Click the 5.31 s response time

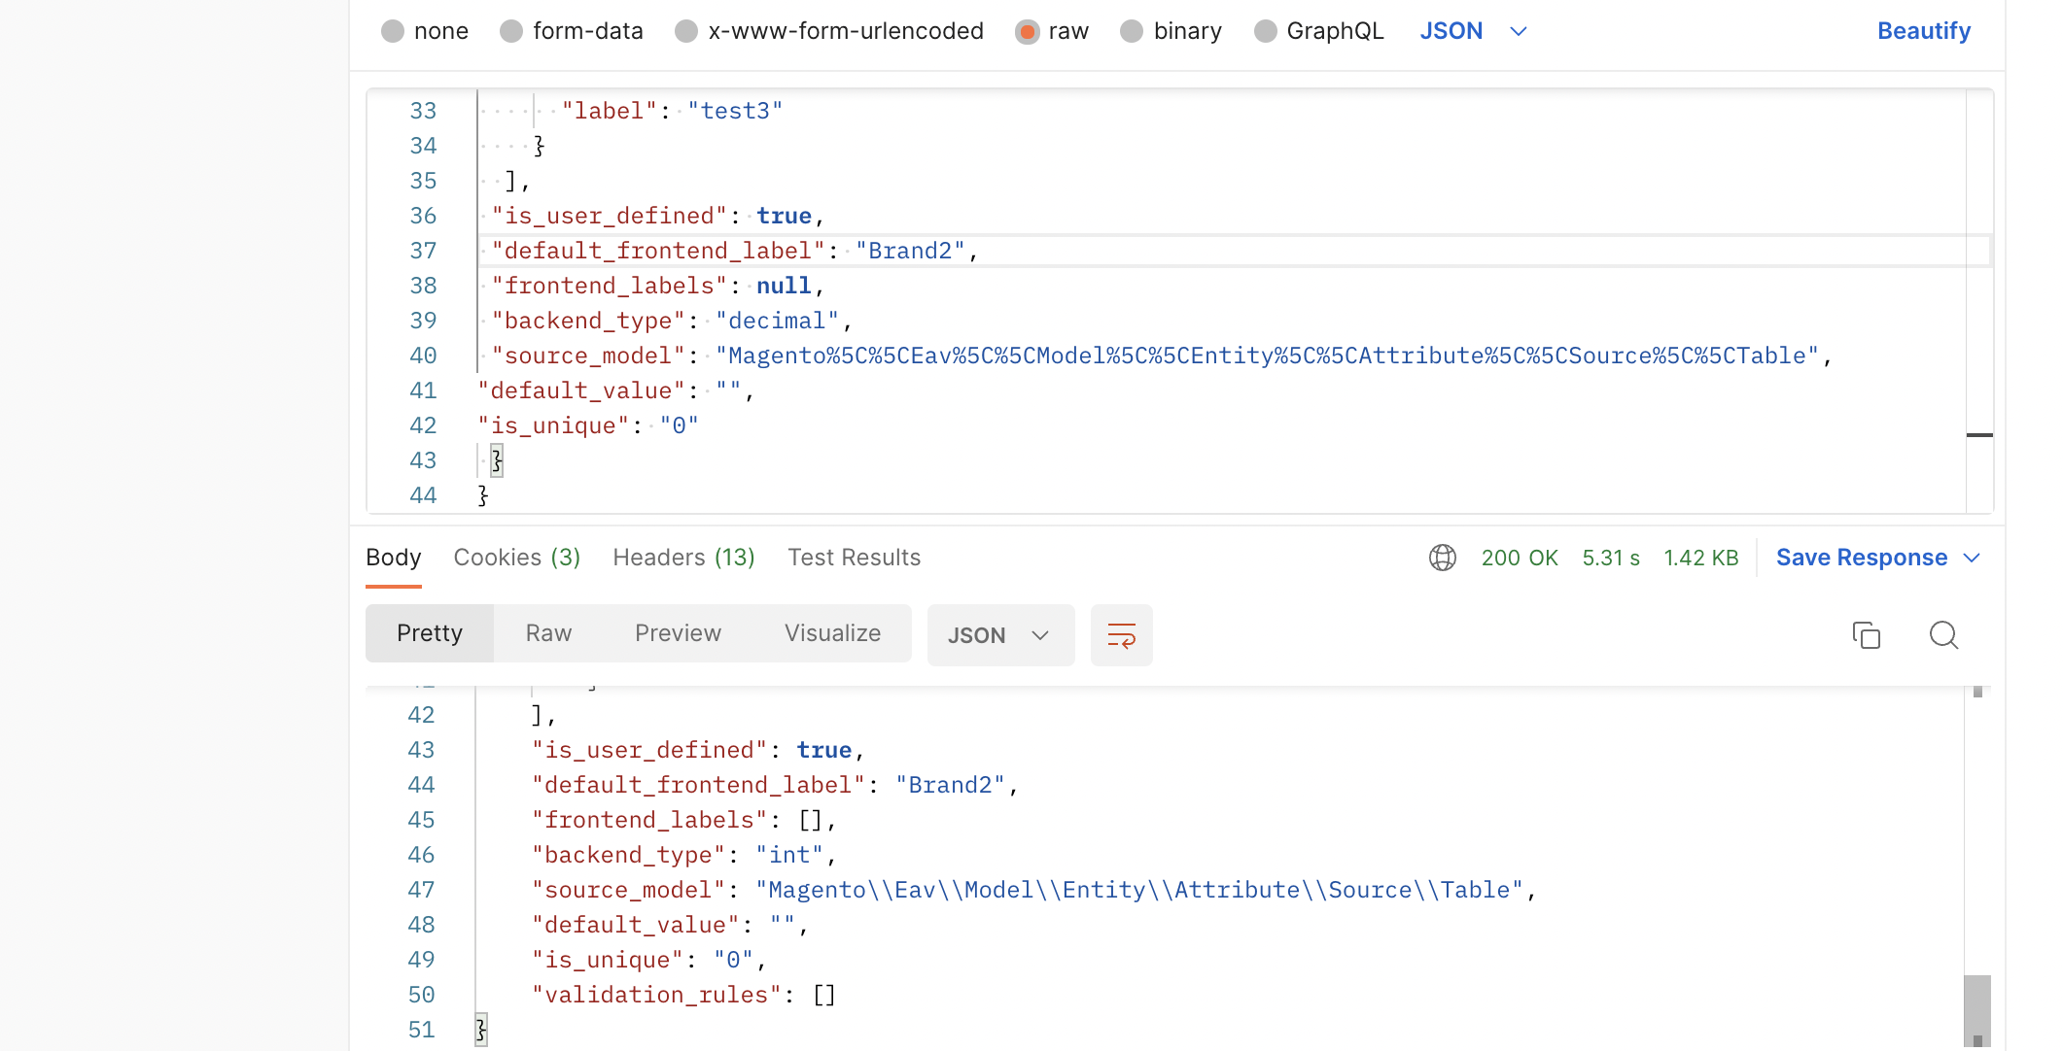pos(1611,558)
